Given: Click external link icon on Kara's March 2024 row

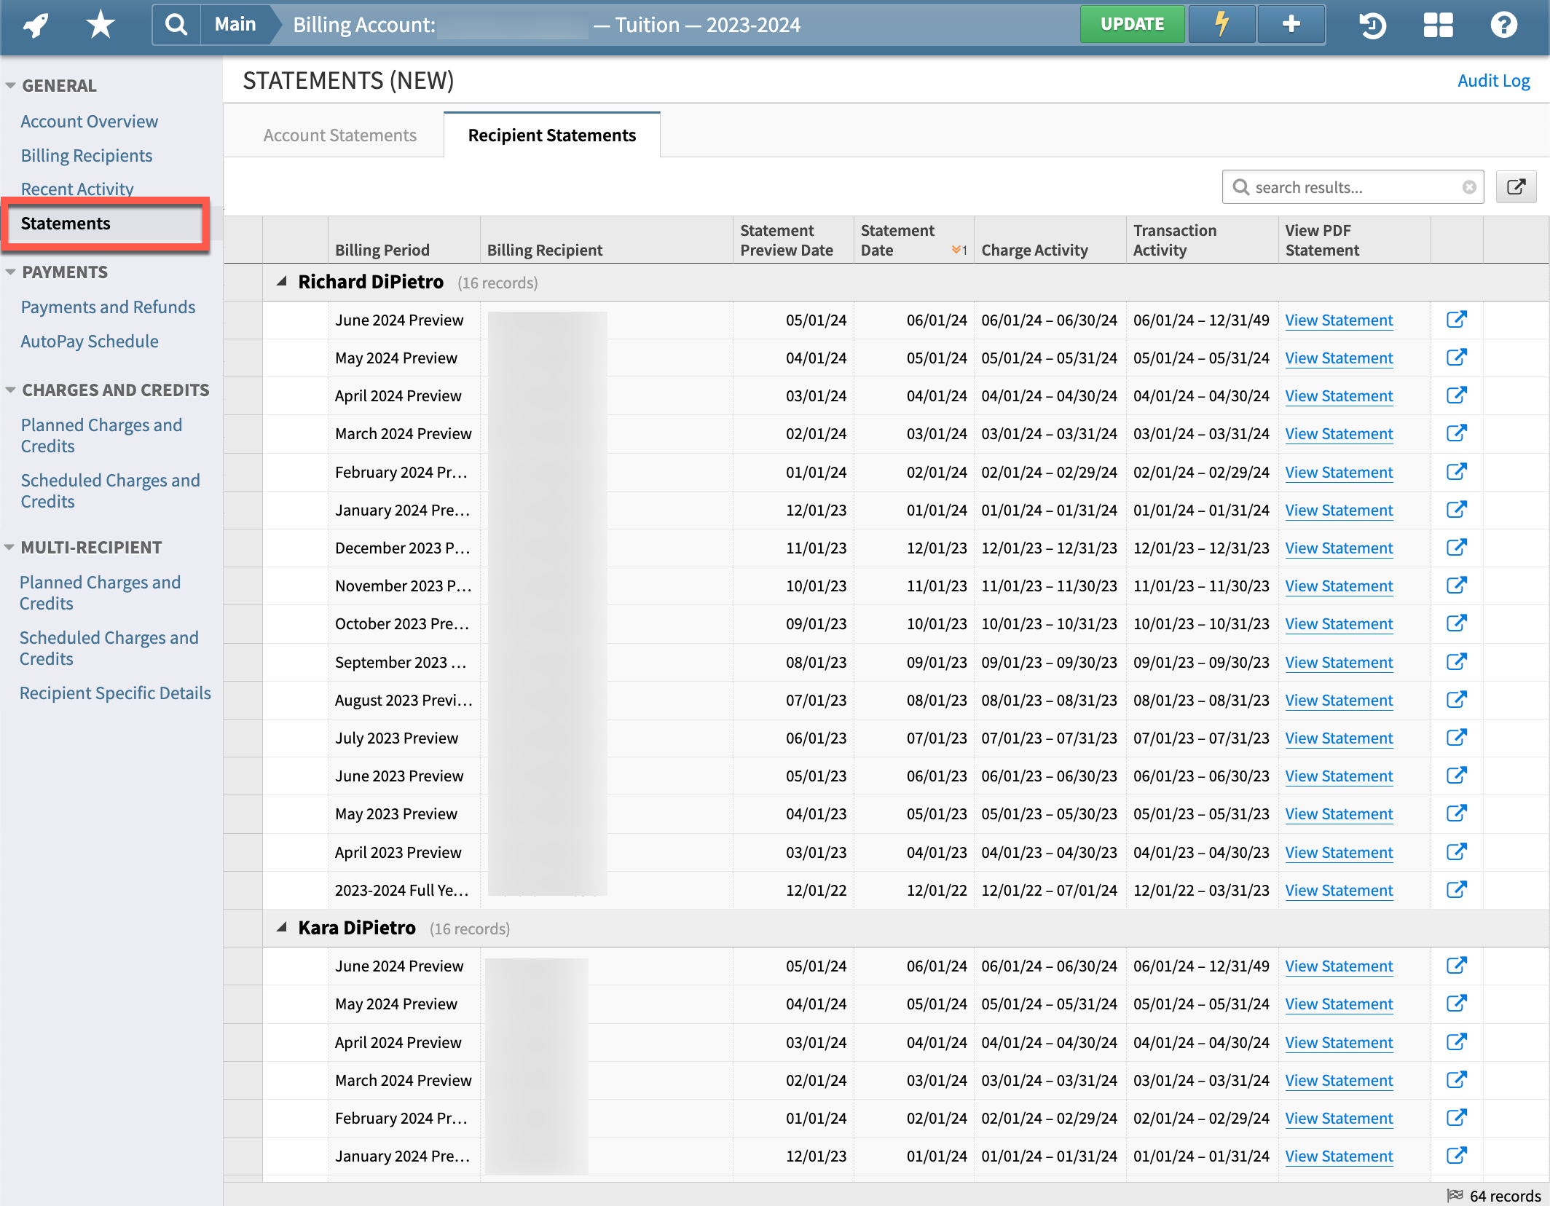Looking at the screenshot, I should [1457, 1080].
